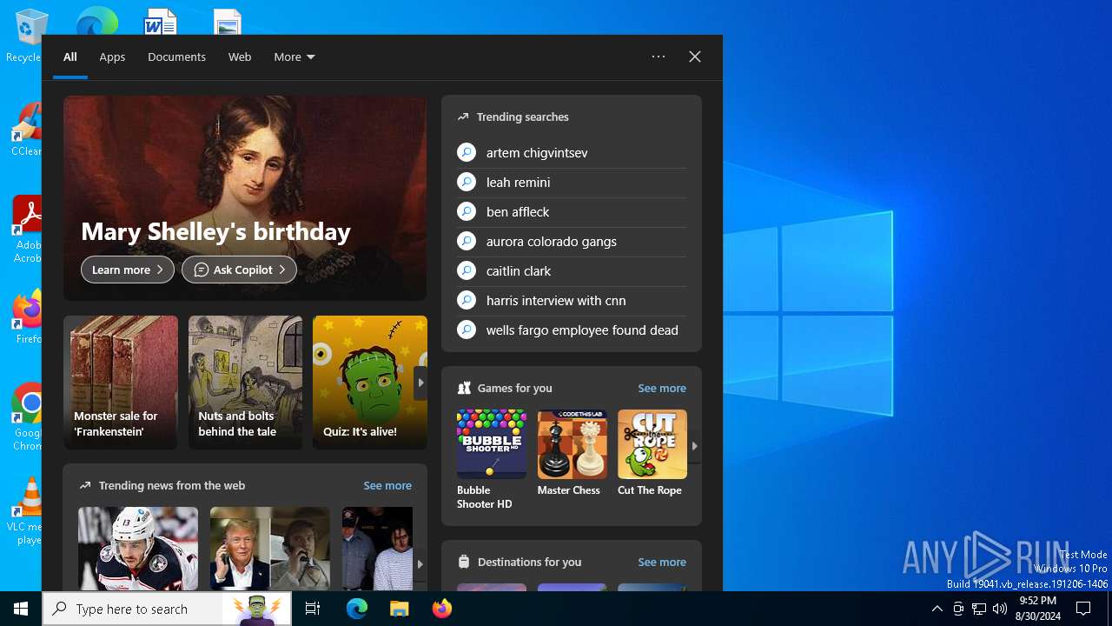Click the volume icon in system tray
1112x626 pixels.
[1000, 609]
